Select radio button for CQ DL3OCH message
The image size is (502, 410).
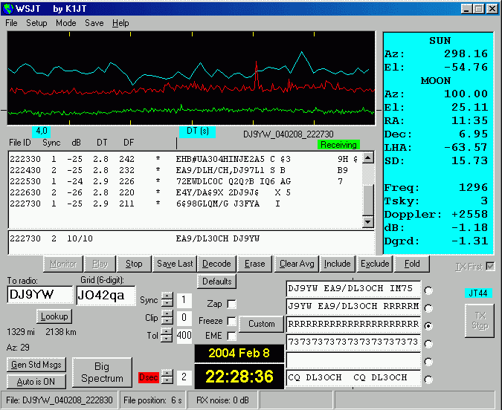point(428,380)
